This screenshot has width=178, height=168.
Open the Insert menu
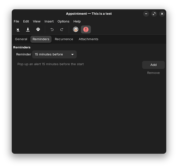(x=49, y=22)
